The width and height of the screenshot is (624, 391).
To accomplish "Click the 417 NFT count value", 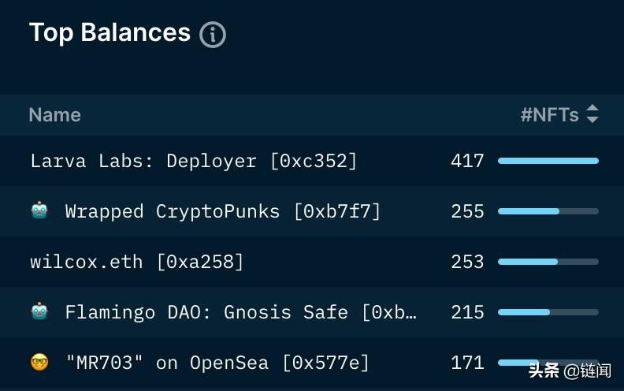I will point(467,161).
